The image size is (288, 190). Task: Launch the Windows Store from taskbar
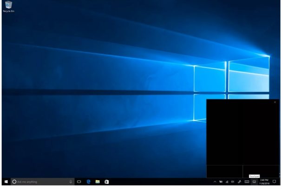click(106, 182)
